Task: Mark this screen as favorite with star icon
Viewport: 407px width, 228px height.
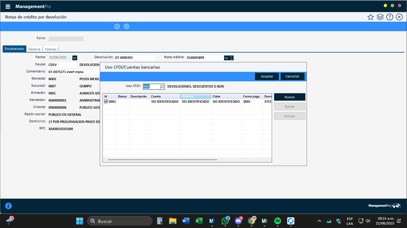Action: pyautogui.click(x=371, y=17)
